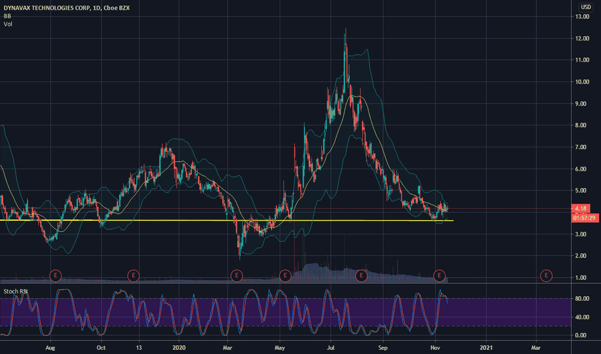Open the earnings marker just after Mar 2020
This screenshot has width=601, height=354.
(237, 275)
